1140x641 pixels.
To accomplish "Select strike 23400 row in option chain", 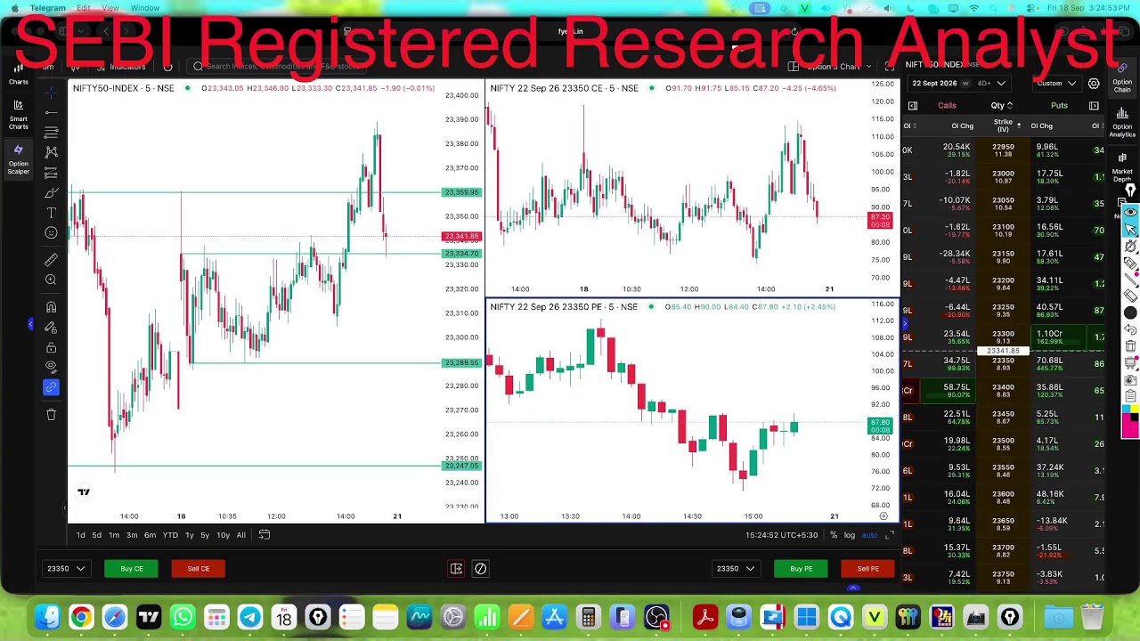I will click(x=1004, y=391).
